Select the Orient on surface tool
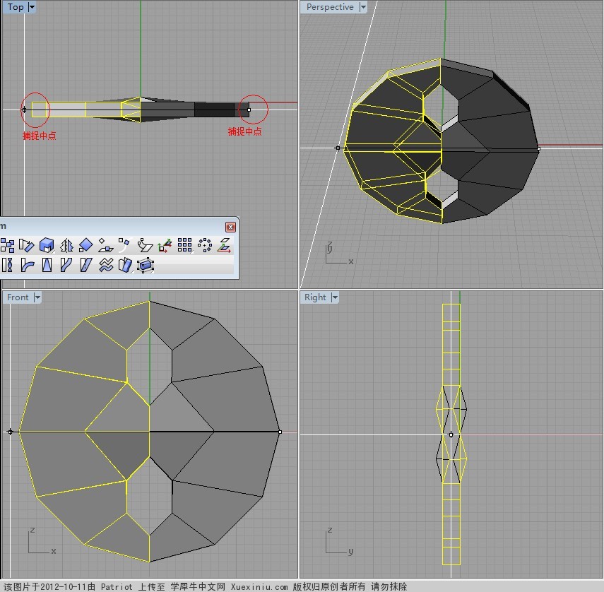 (x=105, y=245)
